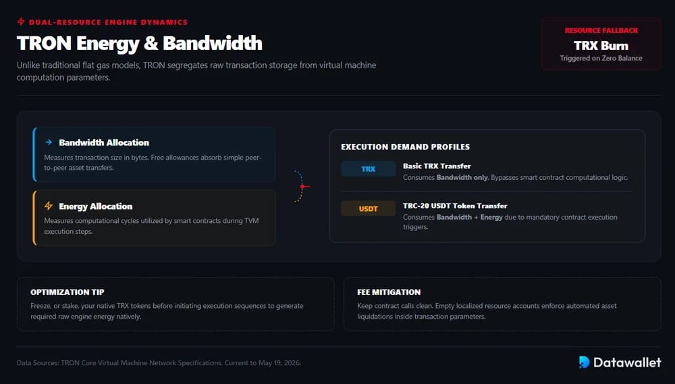Image resolution: width=675 pixels, height=384 pixels.
Task: Click the red connector node between panels
Action: click(302, 187)
